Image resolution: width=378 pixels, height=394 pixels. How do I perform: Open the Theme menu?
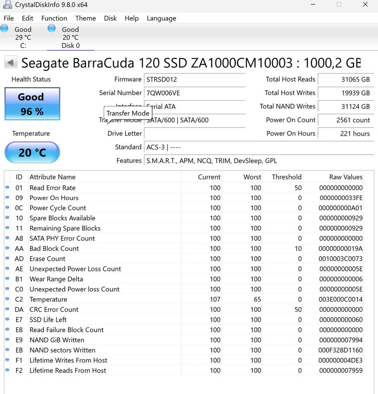click(86, 18)
